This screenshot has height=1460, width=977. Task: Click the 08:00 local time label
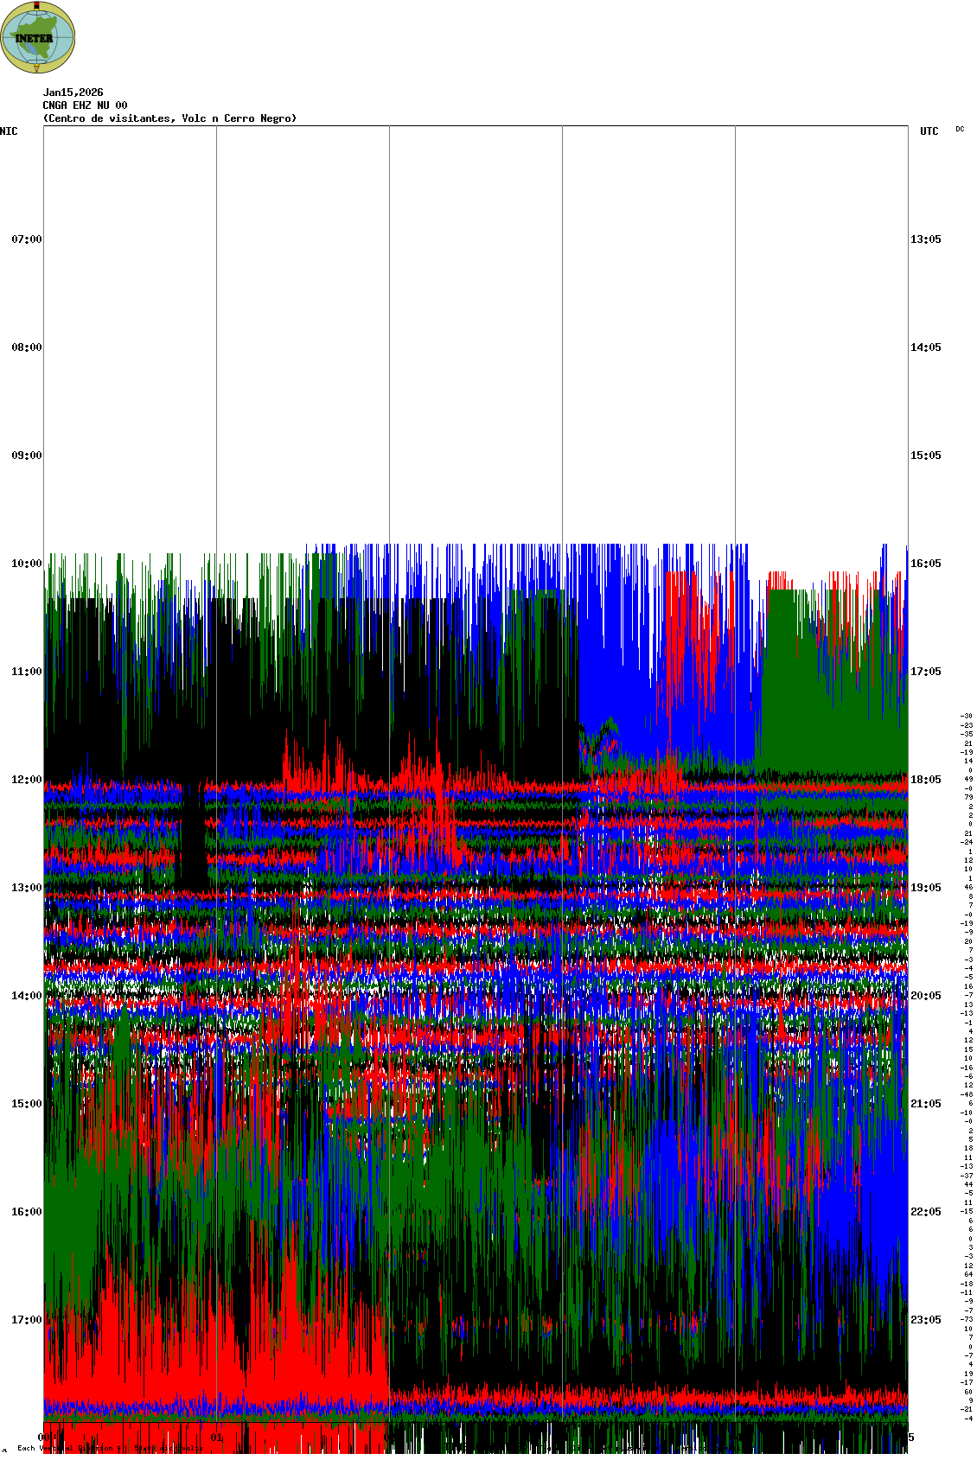26,347
